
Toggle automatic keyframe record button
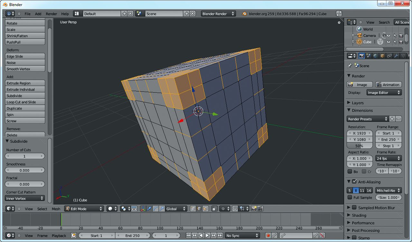pos(268,236)
